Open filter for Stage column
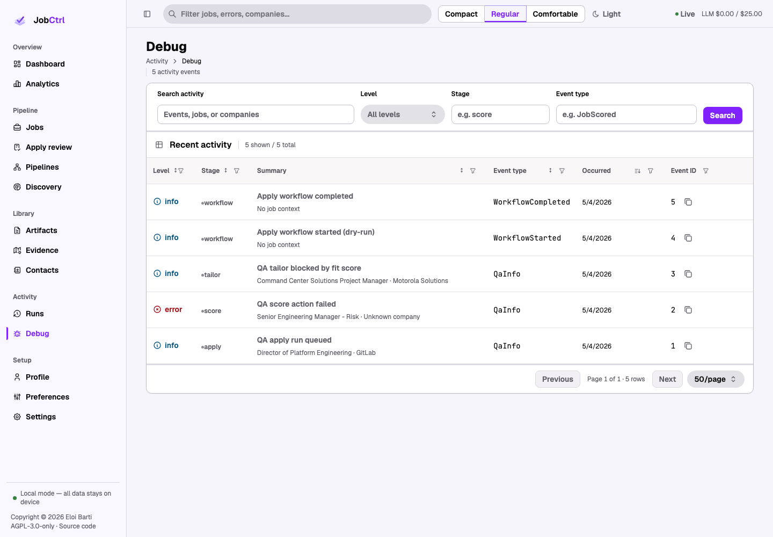Screen dimensions: 773x537 237,171
